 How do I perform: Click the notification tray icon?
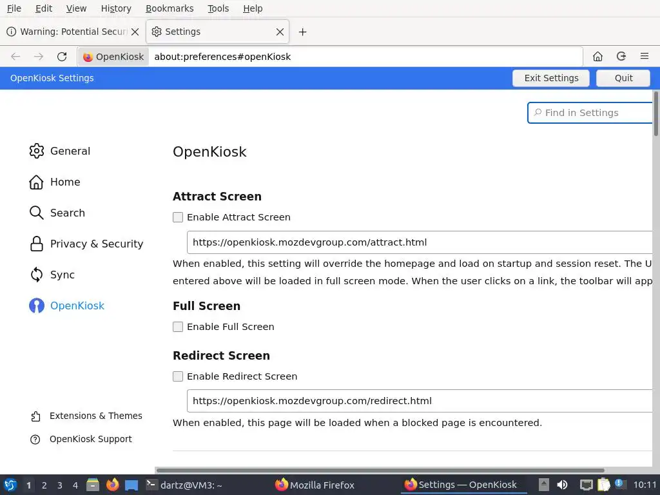pos(620,484)
